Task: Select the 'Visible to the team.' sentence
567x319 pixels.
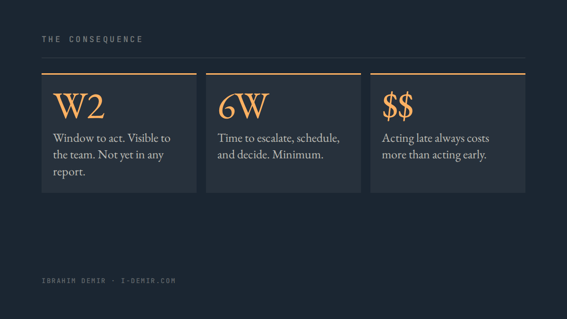Action: pos(112,147)
